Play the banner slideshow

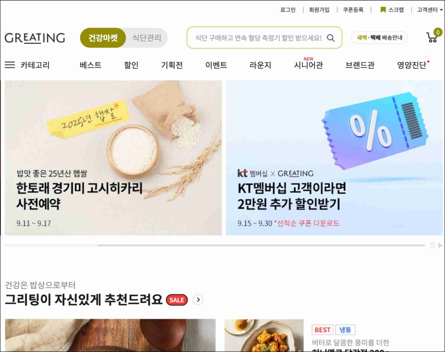(x=440, y=245)
